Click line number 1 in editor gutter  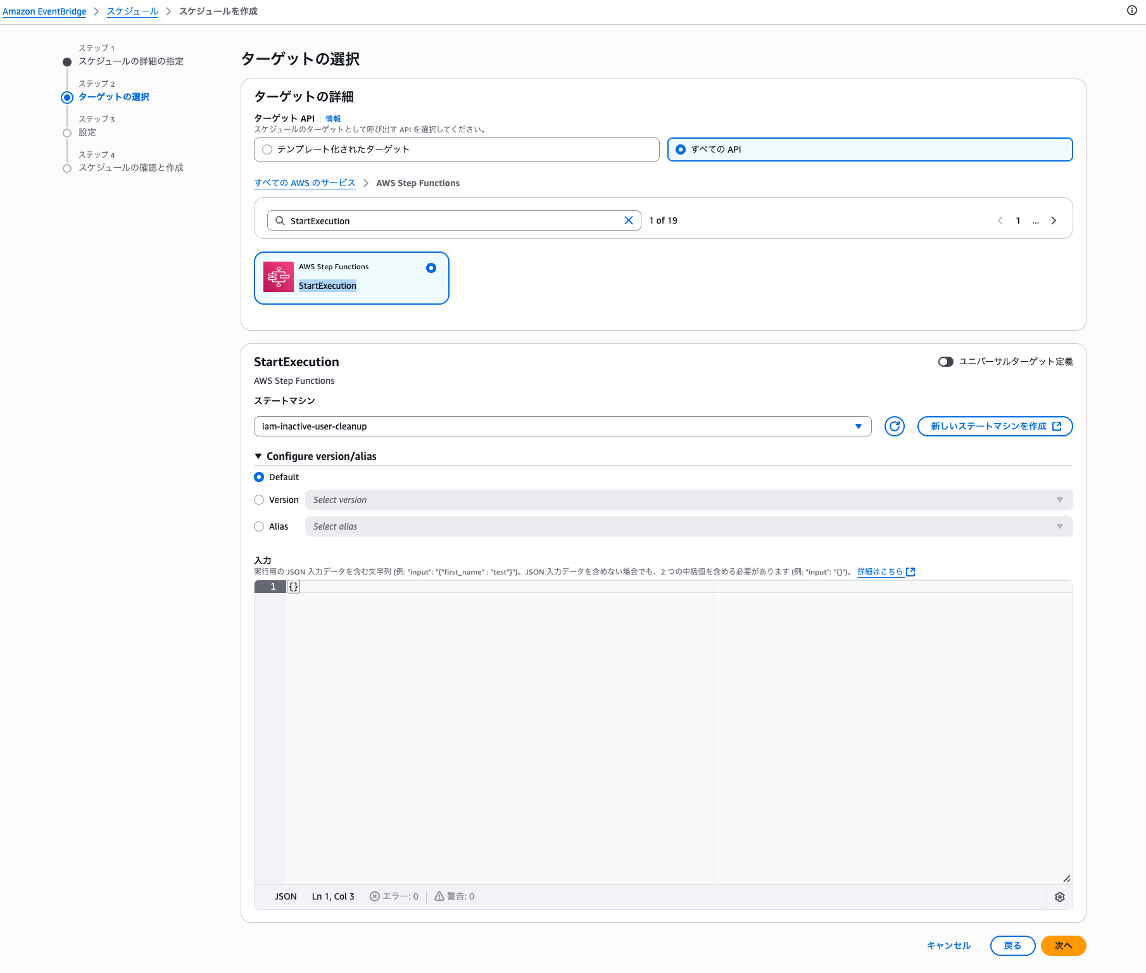[274, 587]
